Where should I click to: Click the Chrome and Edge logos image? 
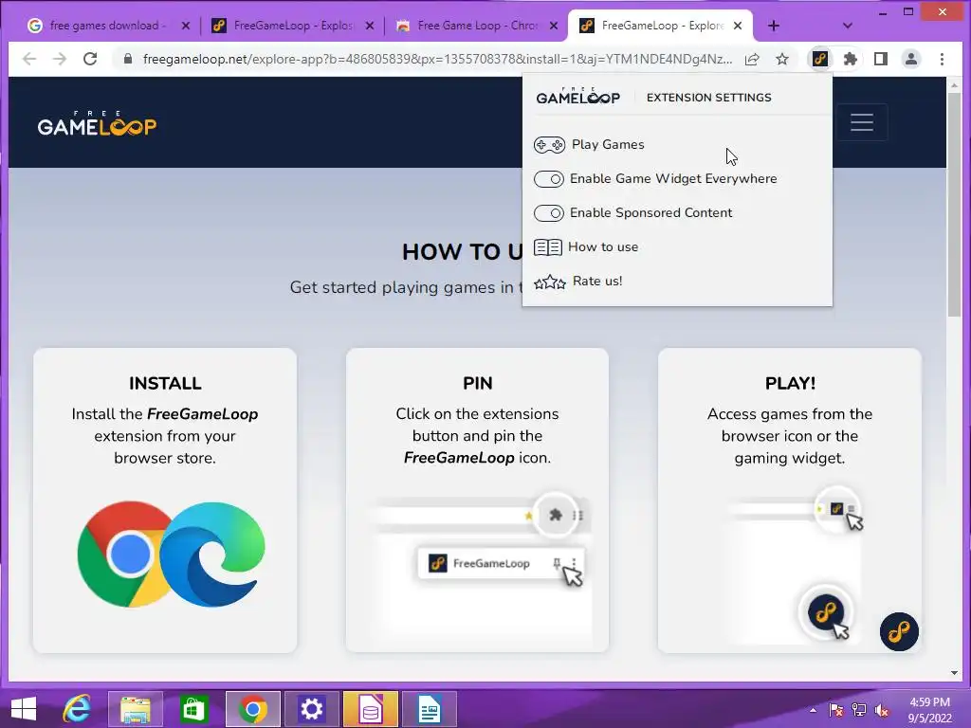pyautogui.click(x=171, y=555)
